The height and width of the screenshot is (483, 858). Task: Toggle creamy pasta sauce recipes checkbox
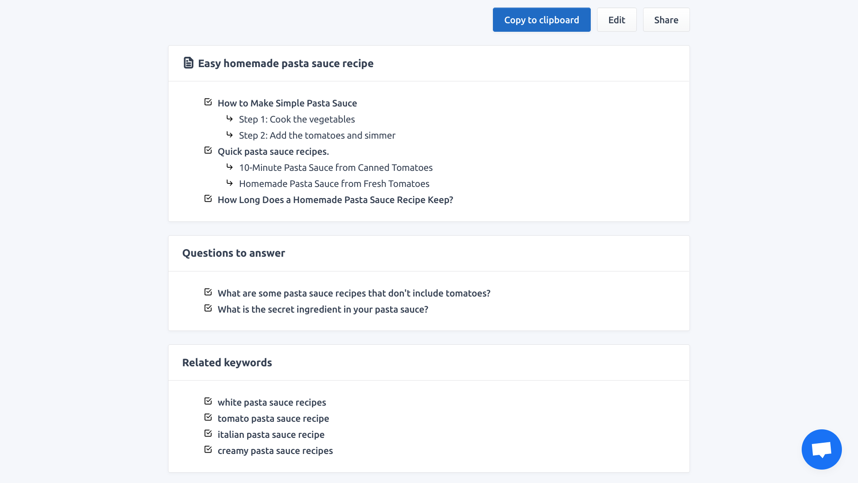[208, 449]
